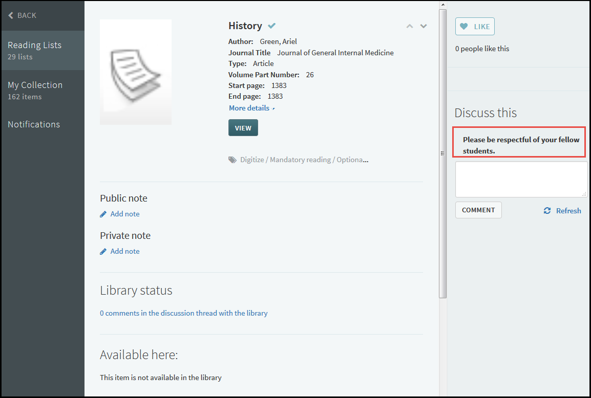
Task: Open Notifications in sidebar
Action: tap(34, 124)
